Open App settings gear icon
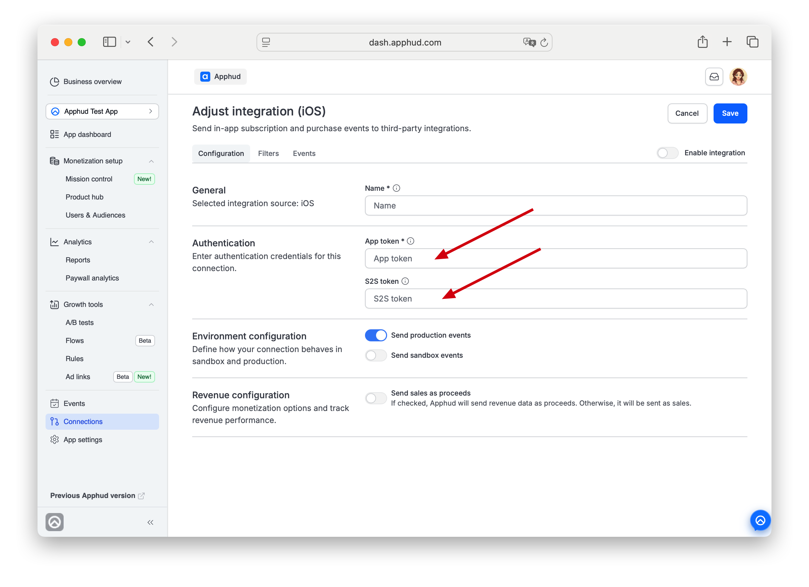The height and width of the screenshot is (587, 809). click(x=55, y=440)
